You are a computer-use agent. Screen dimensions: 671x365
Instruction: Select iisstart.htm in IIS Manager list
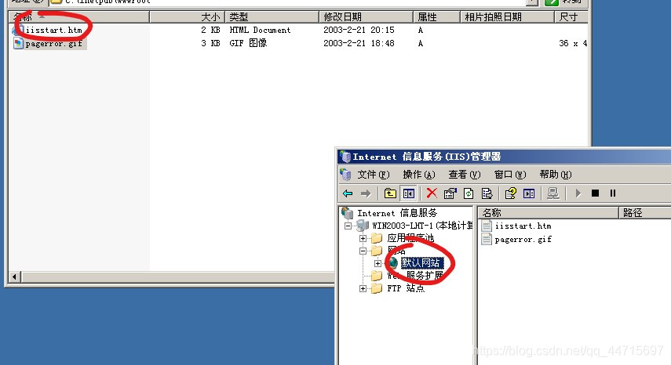(523, 226)
